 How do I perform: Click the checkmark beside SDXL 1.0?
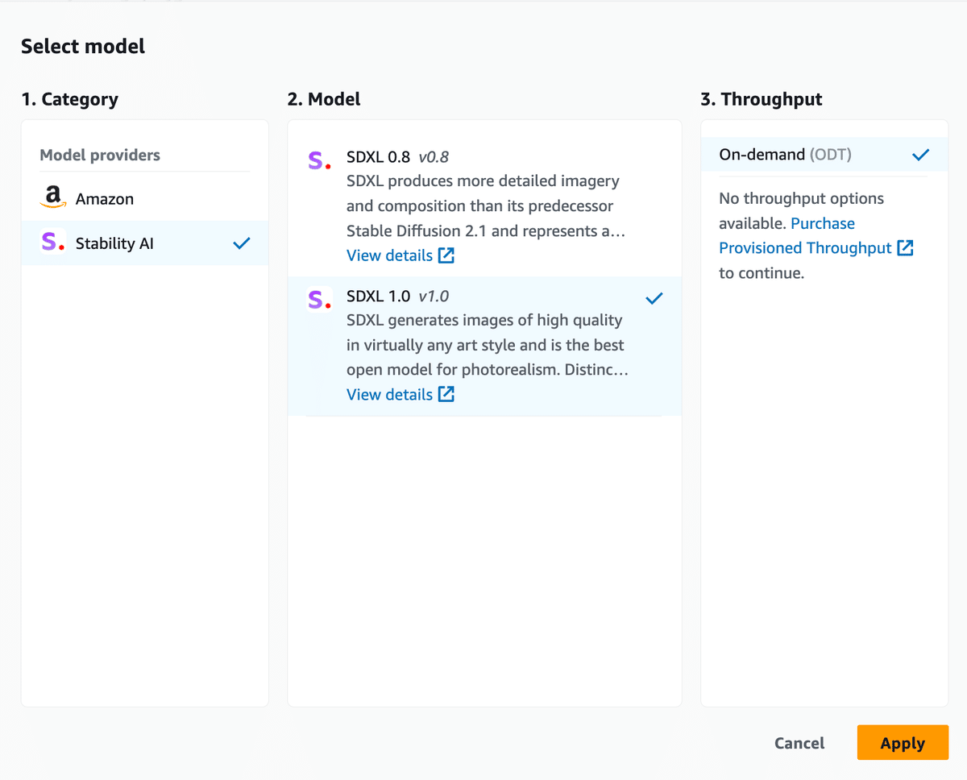[x=654, y=298]
